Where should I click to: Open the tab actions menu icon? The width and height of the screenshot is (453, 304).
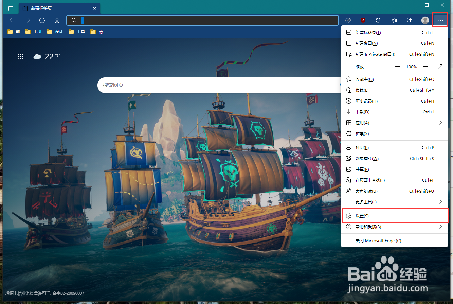coord(11,8)
